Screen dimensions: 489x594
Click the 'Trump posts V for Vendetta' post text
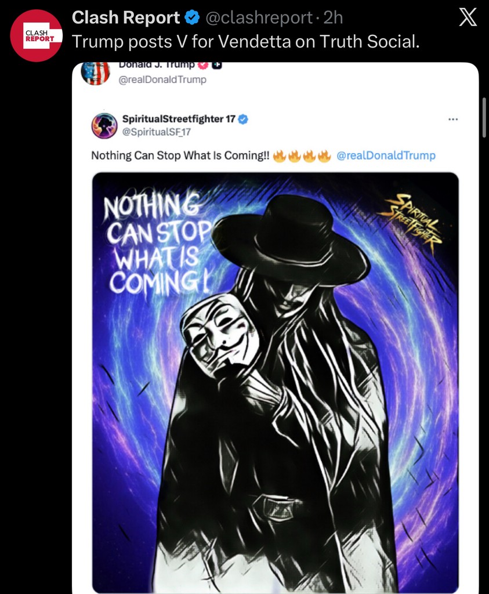(x=245, y=41)
